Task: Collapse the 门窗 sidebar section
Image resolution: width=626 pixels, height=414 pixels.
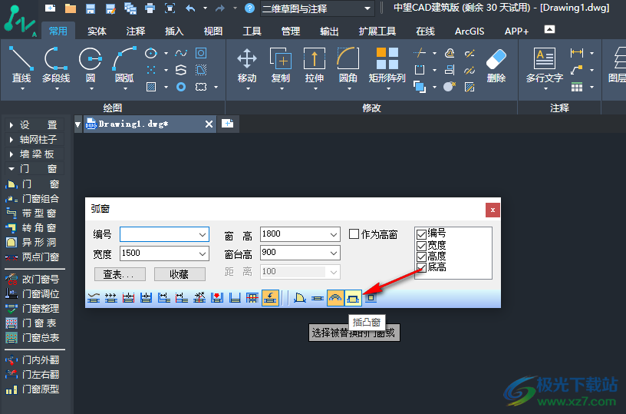Action: [35, 169]
